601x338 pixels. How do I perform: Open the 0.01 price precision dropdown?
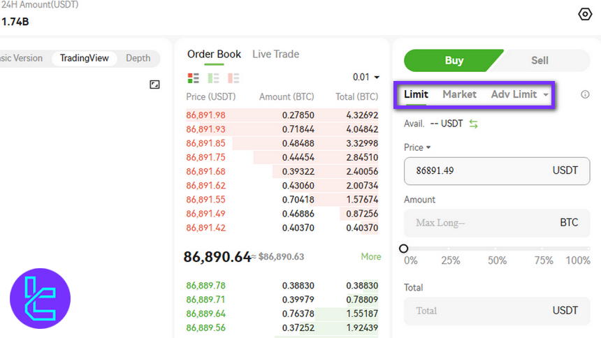366,77
